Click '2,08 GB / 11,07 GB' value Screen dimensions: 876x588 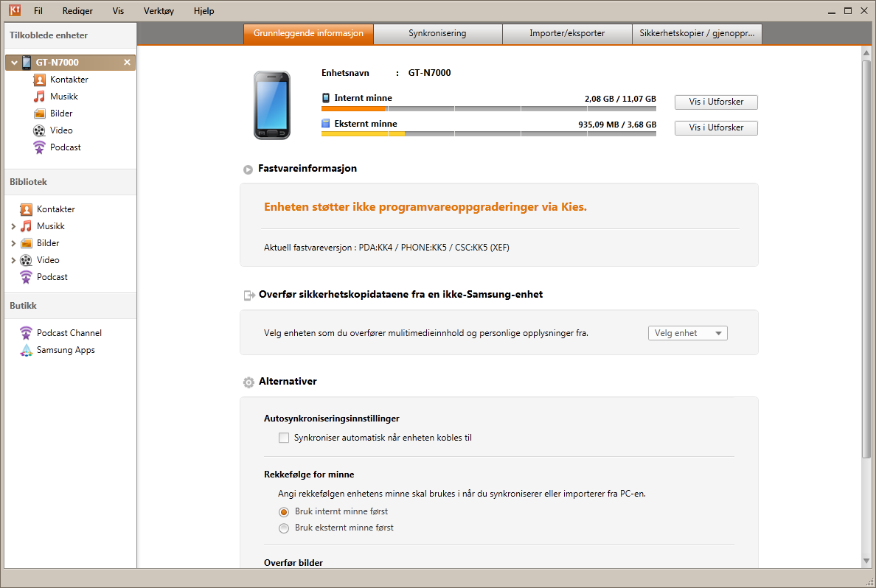pyautogui.click(x=620, y=99)
